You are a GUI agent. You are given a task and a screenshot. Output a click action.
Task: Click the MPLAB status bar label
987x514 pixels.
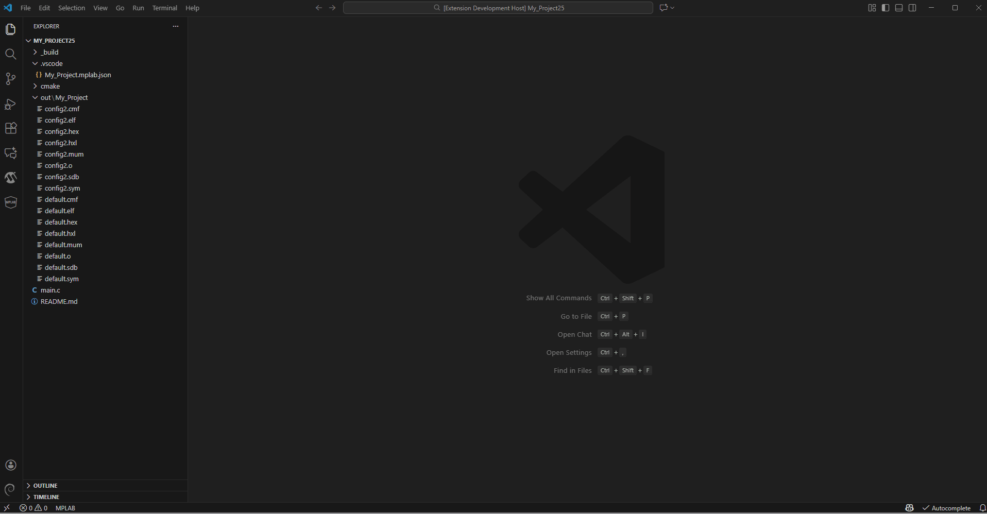(x=65, y=508)
